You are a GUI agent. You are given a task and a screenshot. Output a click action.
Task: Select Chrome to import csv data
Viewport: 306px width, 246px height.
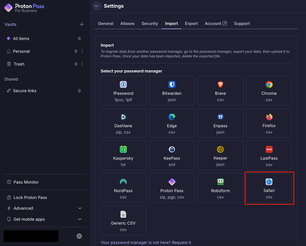[269, 90]
